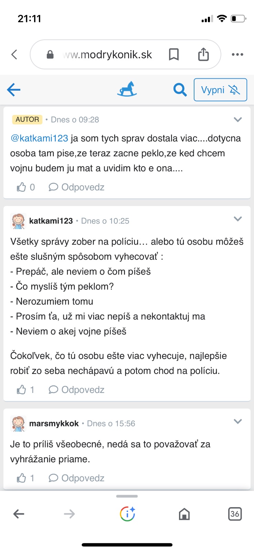Tap the modrykonik.sk address field
The height and width of the screenshot is (552, 254).
(x=107, y=55)
